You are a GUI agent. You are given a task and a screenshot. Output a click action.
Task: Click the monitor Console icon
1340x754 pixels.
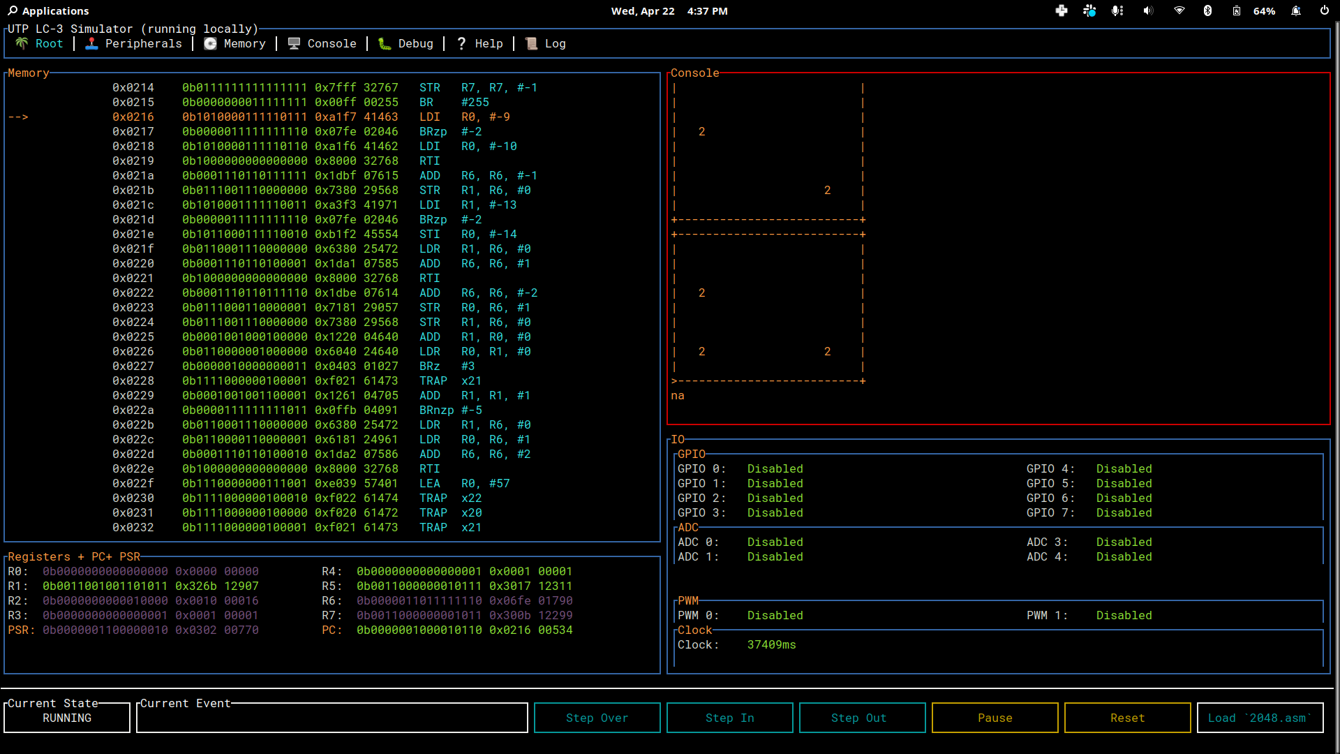(x=294, y=43)
